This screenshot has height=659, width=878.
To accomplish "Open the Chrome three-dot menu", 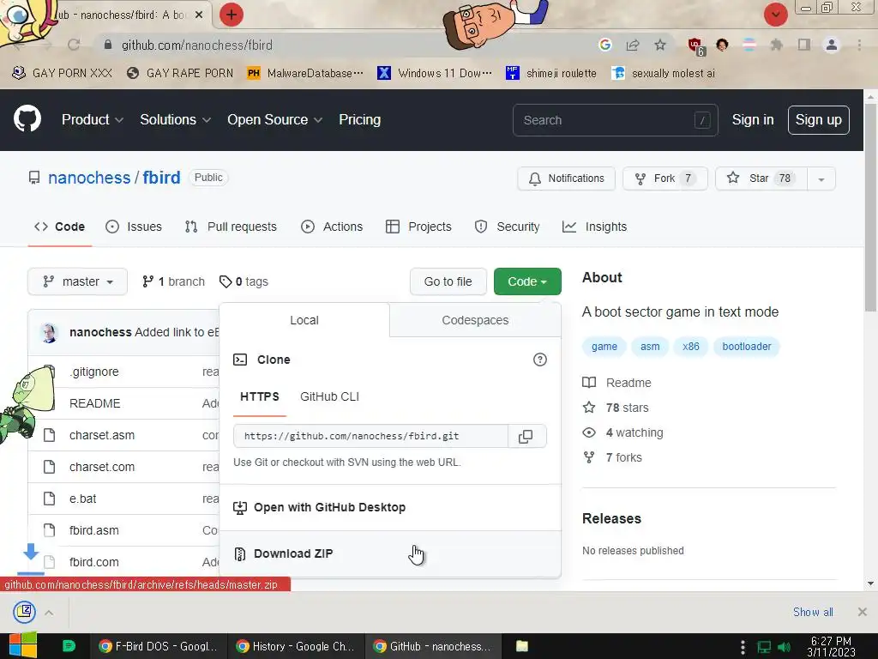I will tap(859, 45).
